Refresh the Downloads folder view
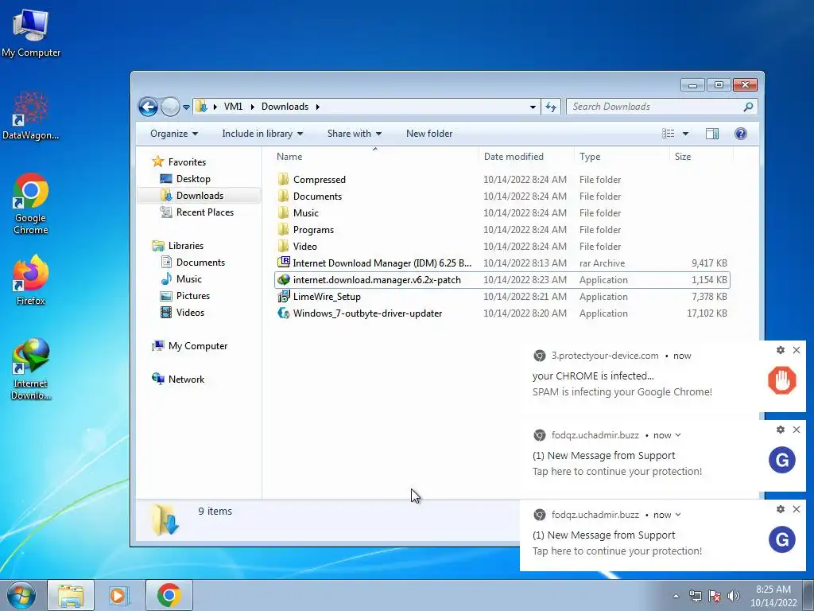The width and height of the screenshot is (814, 611). click(551, 107)
